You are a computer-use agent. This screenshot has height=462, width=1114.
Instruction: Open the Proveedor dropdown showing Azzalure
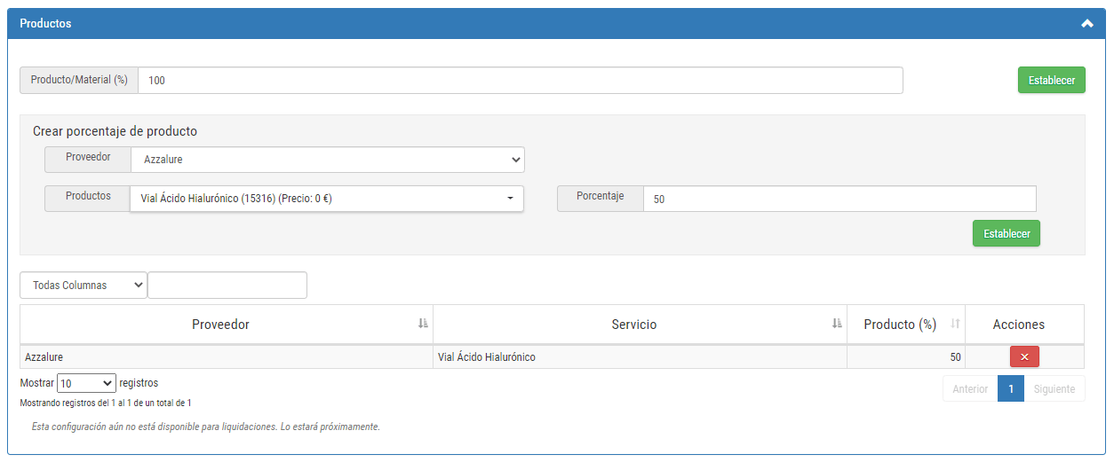tap(328, 160)
